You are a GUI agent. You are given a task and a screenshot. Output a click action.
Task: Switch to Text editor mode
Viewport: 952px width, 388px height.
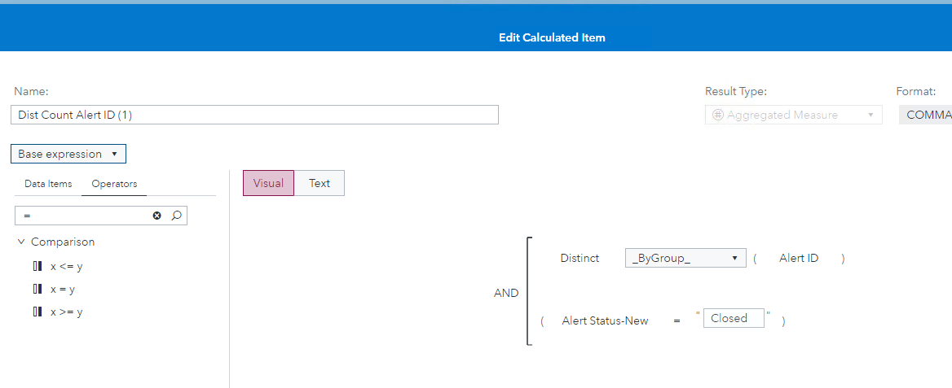[x=320, y=183]
